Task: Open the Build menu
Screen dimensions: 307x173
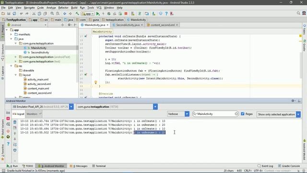Action: 74,8
